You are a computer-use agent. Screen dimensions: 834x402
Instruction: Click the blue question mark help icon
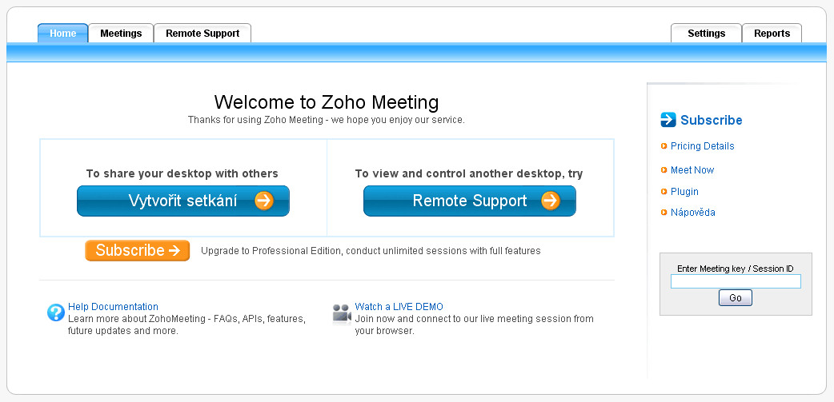[56, 312]
